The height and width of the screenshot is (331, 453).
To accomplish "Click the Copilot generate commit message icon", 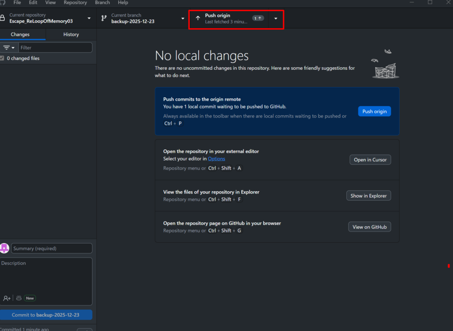I will coord(19,298).
